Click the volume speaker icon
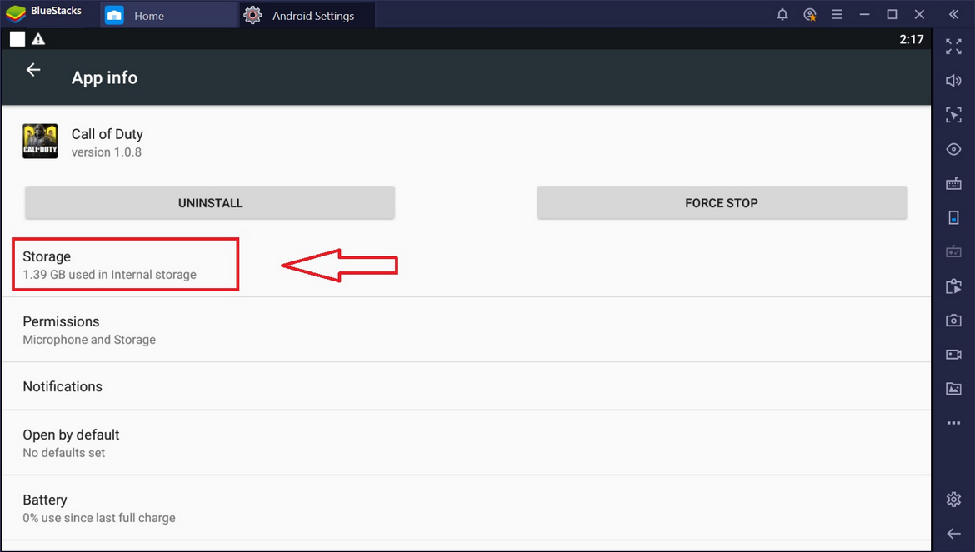Screen dimensions: 975x552 pos(953,81)
